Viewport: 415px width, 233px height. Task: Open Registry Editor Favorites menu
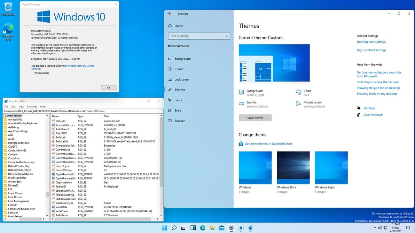(32, 107)
